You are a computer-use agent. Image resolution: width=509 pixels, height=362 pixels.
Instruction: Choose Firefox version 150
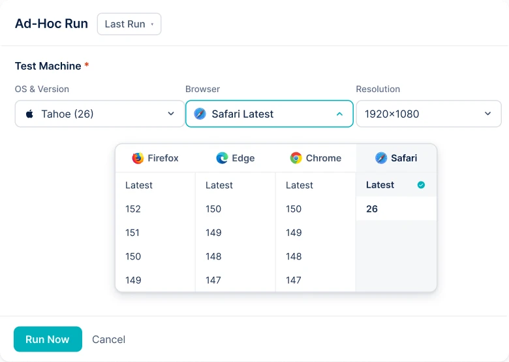155,256
